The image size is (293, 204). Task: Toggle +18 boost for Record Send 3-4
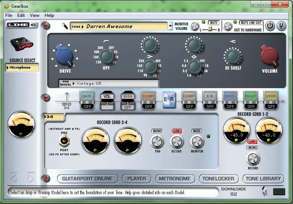coord(177,131)
